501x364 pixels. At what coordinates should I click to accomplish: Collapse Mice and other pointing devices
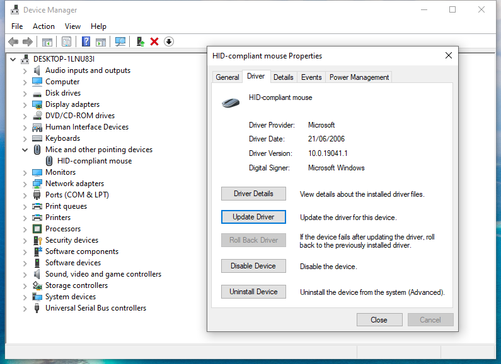point(25,150)
